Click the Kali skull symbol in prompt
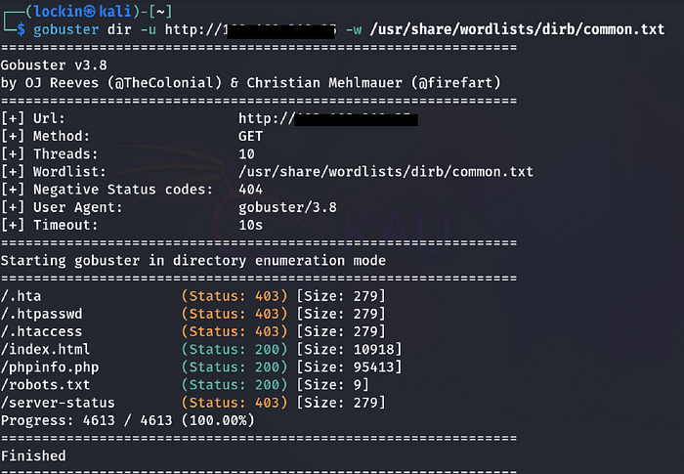The height and width of the screenshot is (474, 684). click(x=90, y=12)
